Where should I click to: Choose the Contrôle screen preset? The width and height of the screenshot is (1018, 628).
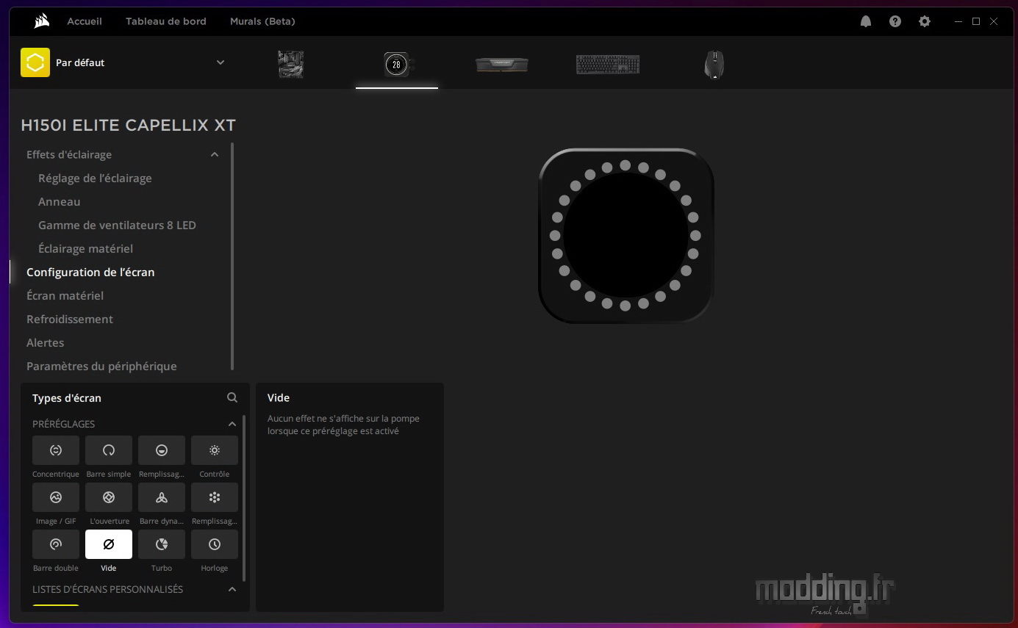coord(215,450)
